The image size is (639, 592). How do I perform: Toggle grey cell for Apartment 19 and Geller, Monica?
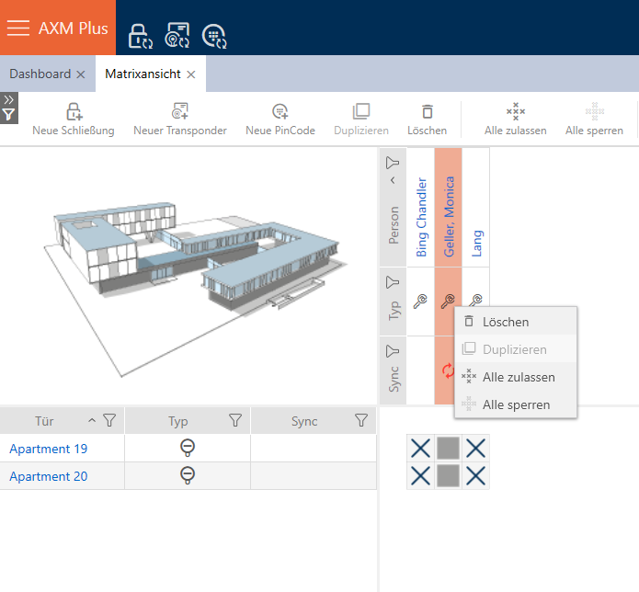coord(448,449)
